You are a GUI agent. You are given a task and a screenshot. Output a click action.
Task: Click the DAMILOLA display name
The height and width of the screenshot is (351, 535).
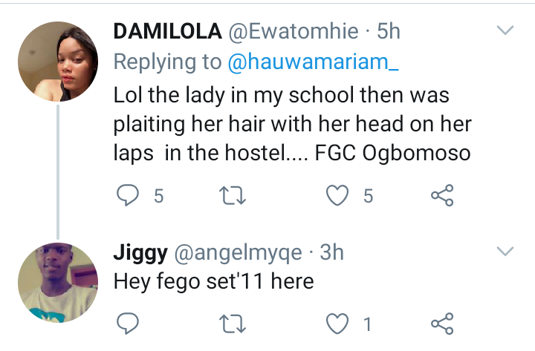166,31
